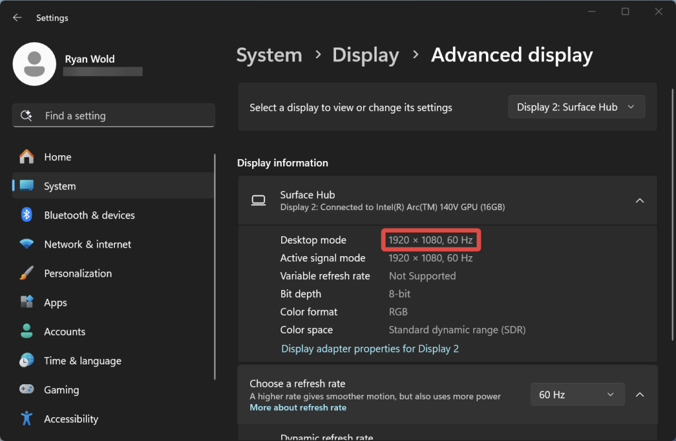Open Accessibility settings
Viewport: 676px width, 441px height.
(113, 419)
